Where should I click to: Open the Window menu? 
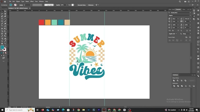point(41,1)
